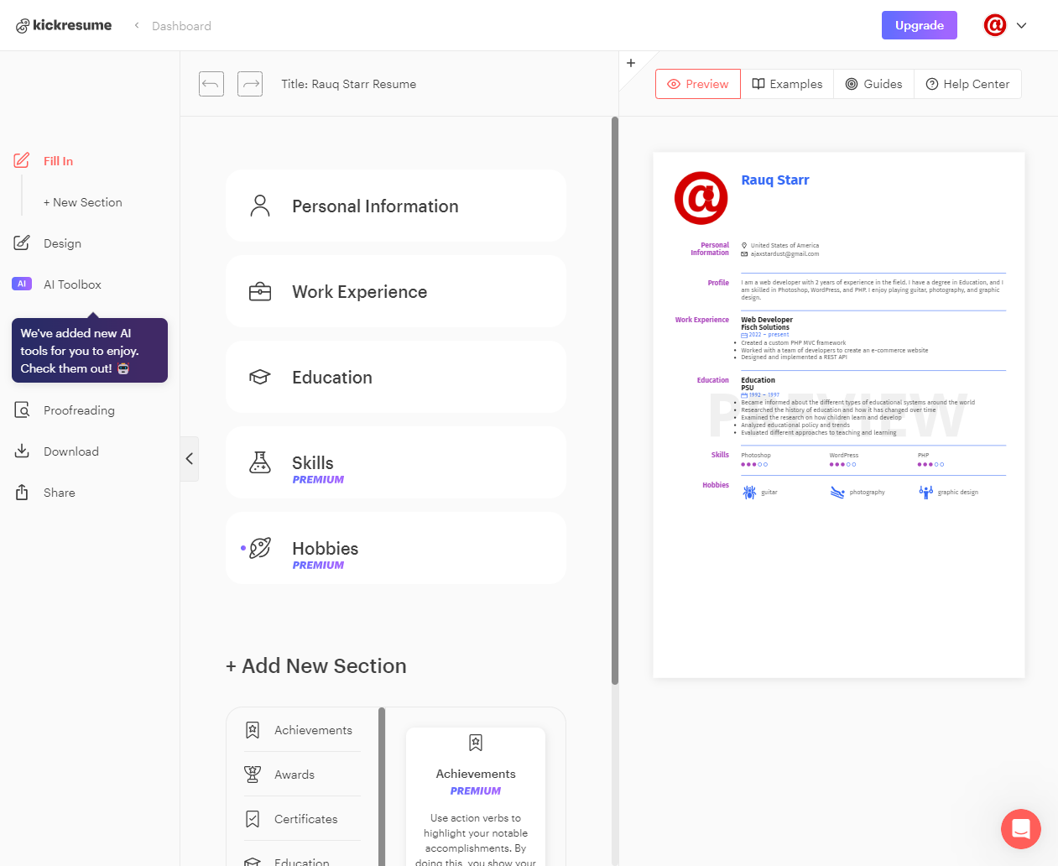Click the undo arrow button
The height and width of the screenshot is (866, 1058).
point(211,84)
